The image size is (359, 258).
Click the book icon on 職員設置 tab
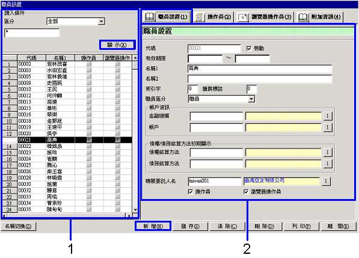[150, 17]
